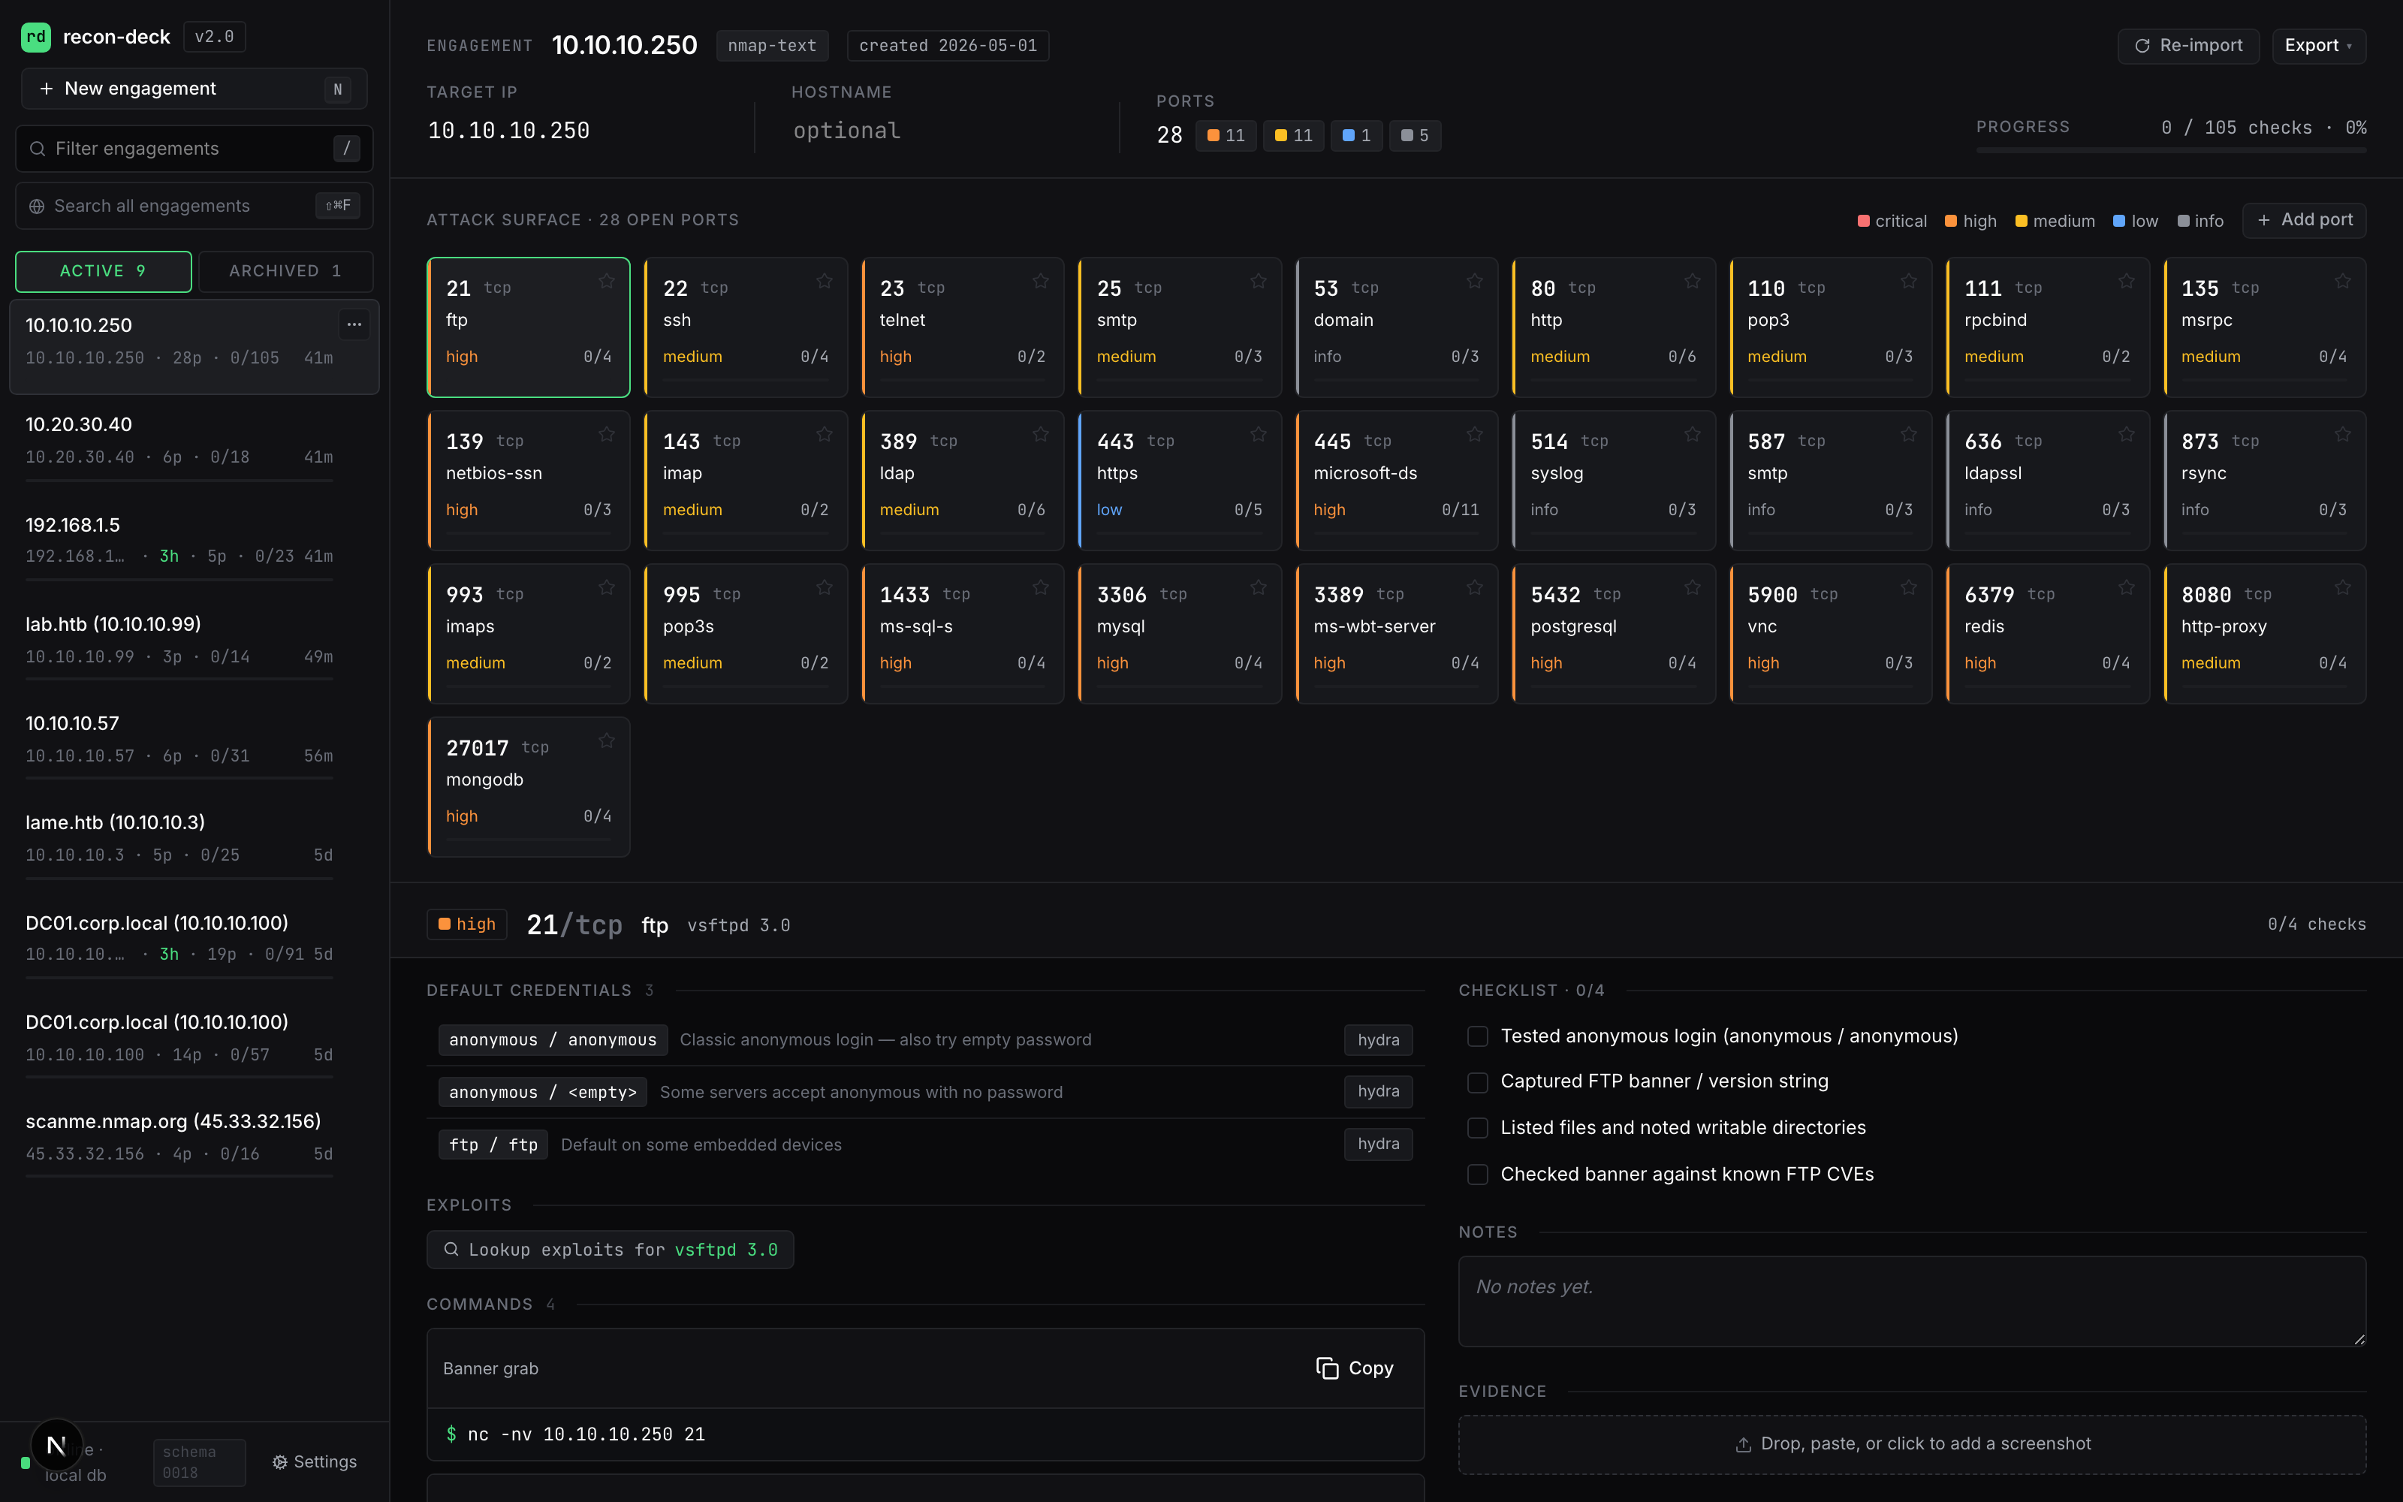
Task: Star the port 53 domain card
Action: click(x=1473, y=282)
